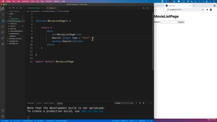Click Live Share in status bar
This screenshot has width=217, height=122.
click(39, 121)
